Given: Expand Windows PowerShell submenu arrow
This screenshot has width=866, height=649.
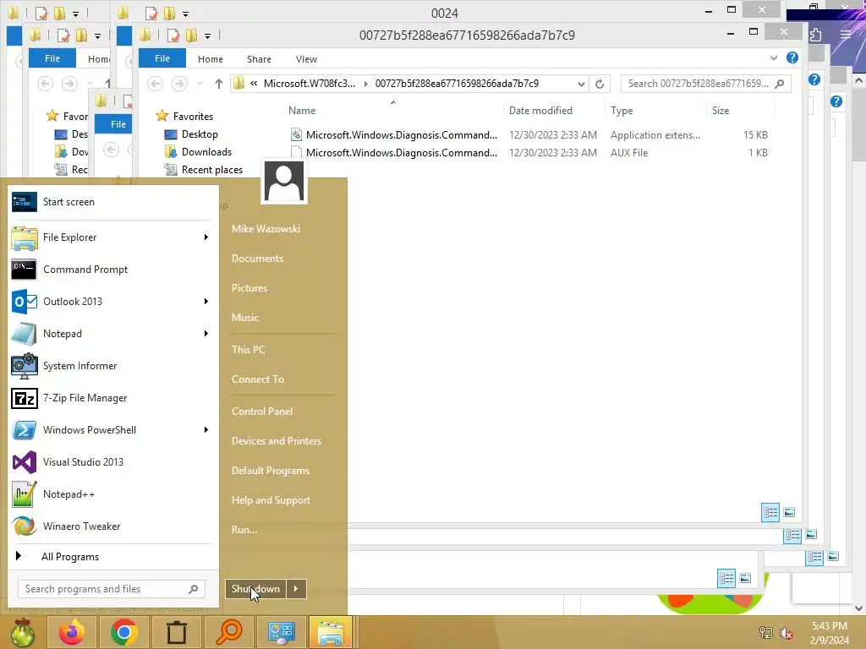Looking at the screenshot, I should (206, 430).
